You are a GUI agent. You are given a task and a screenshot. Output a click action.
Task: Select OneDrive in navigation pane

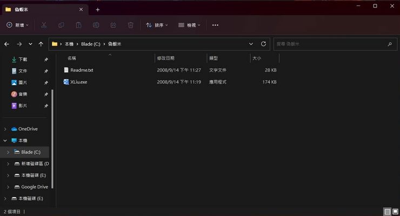(28, 129)
